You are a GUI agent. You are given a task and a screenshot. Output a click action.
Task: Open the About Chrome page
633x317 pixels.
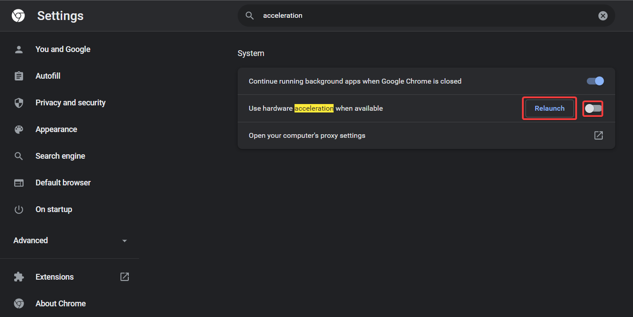point(60,304)
